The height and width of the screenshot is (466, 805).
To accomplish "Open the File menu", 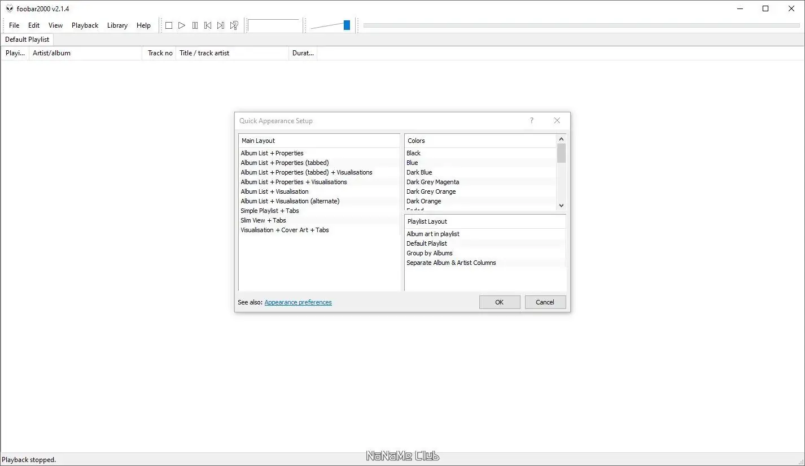I will pos(14,25).
